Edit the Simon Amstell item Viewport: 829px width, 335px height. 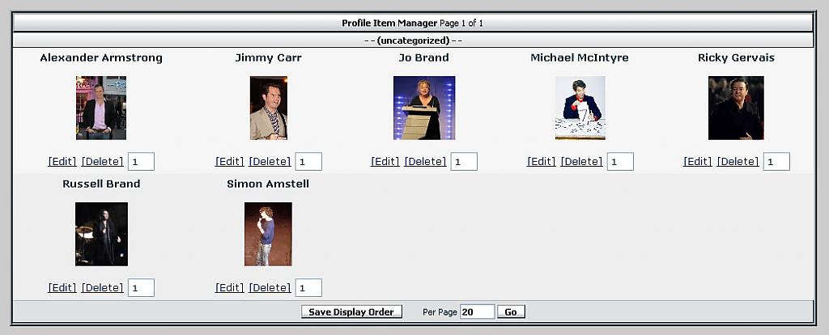coord(229,288)
